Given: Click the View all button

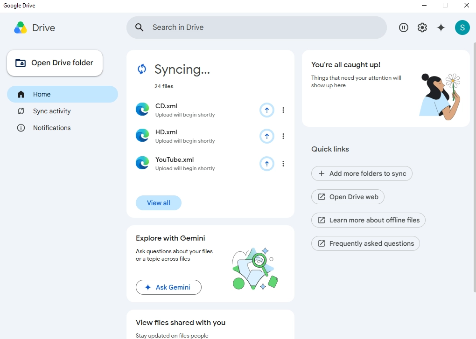Looking at the screenshot, I should click(159, 203).
